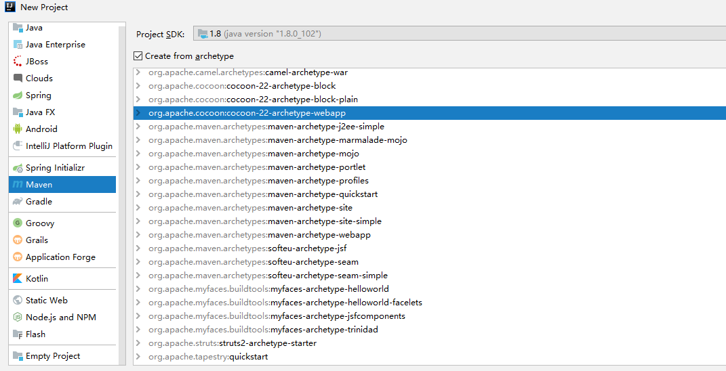This screenshot has width=726, height=371.
Task: Expand struts2-archetype-starter chevron
Action: (138, 343)
